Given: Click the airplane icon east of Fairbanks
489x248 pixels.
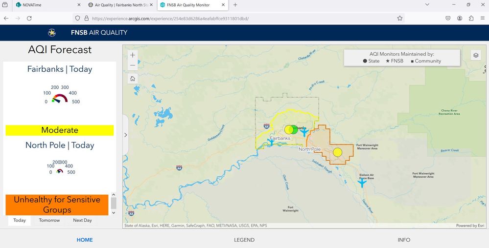Looking at the screenshot, I should 304,133.
